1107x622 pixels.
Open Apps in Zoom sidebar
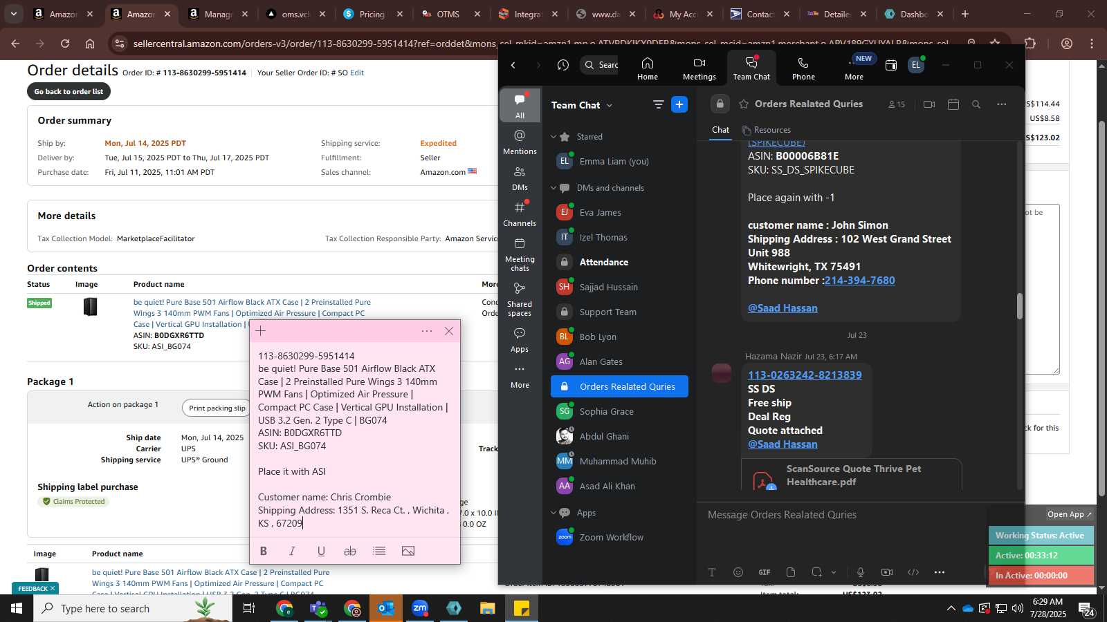pyautogui.click(x=520, y=340)
